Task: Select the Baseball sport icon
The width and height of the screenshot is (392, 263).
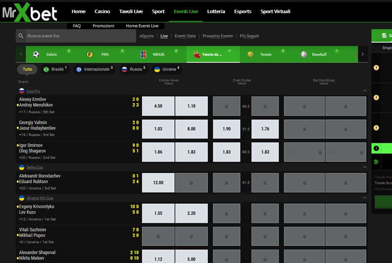Action: [x=304, y=54]
